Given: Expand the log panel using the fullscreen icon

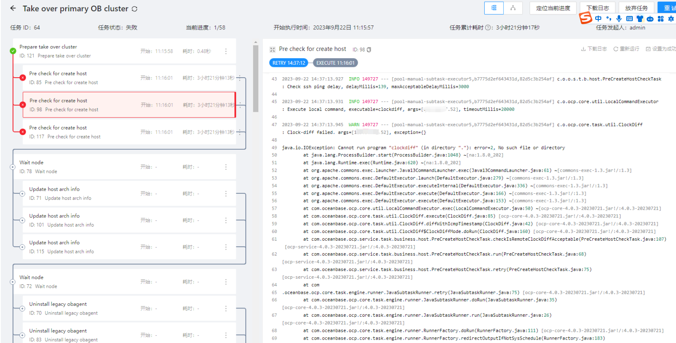Looking at the screenshot, I should pos(272,50).
